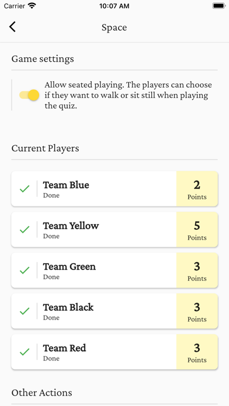Tap Team Red's 3 Points badge
This screenshot has height=406, width=229.
click(x=197, y=352)
